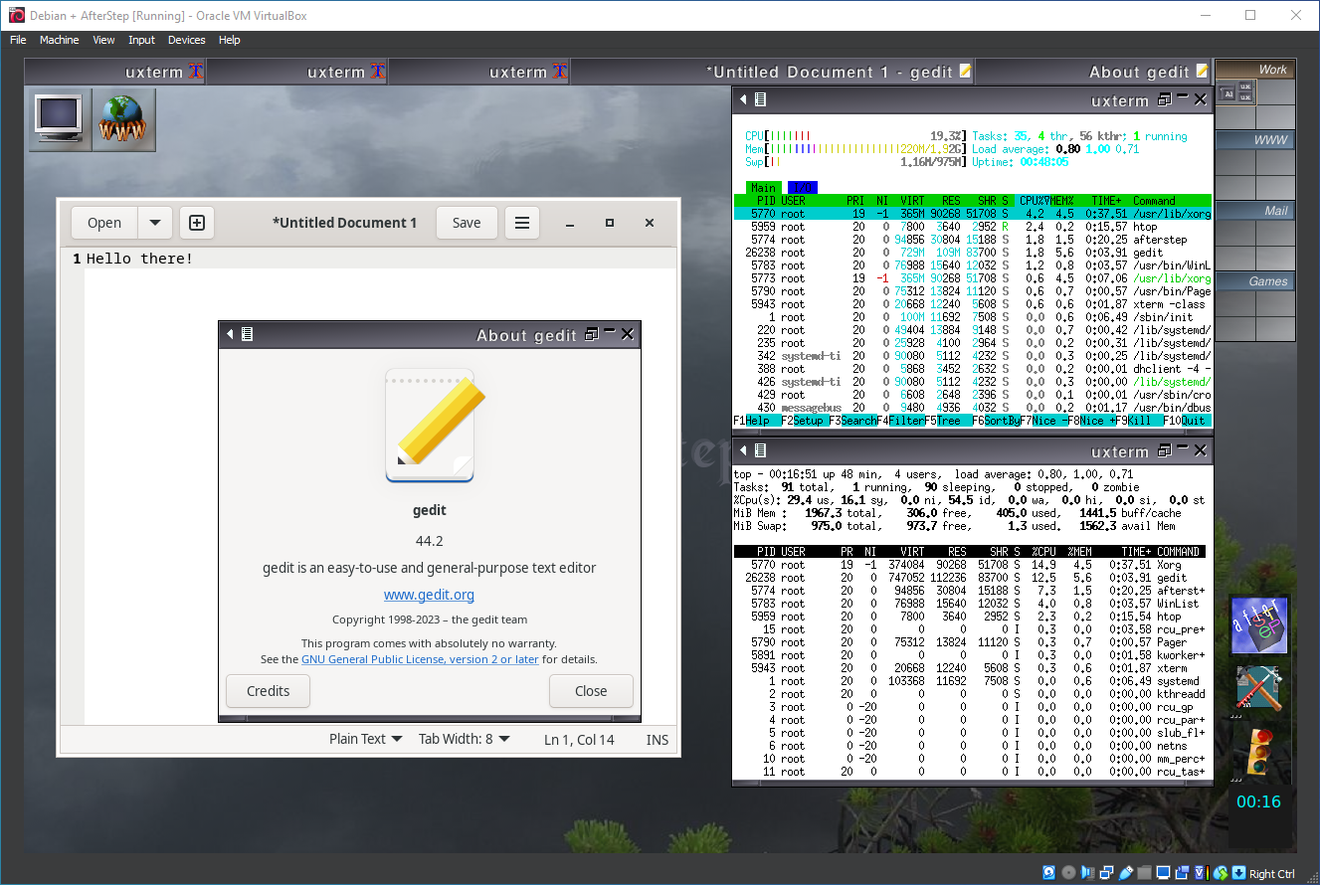The width and height of the screenshot is (1320, 885).
Task: Click the new tab icon in gedit
Action: (x=197, y=224)
